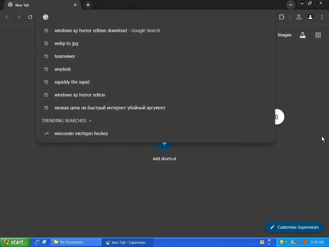This screenshot has width=329, height=247.
Task: Click the yellow security shield tray icon
Action: 281,242
